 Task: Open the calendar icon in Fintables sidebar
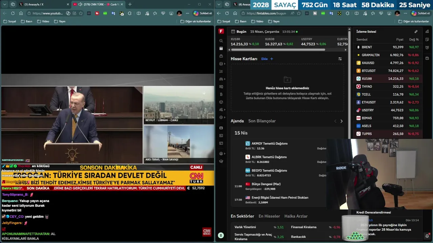221,49
